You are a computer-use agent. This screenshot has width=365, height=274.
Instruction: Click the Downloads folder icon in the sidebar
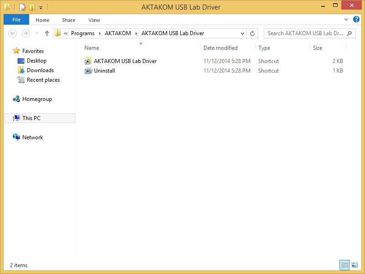(21, 70)
